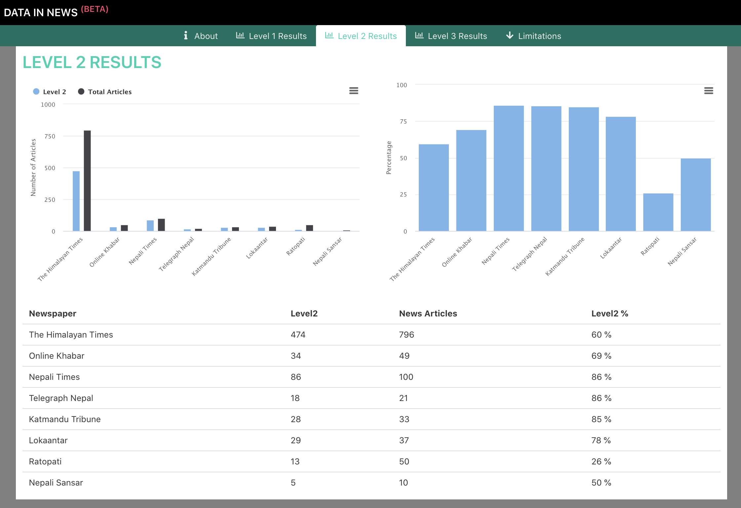Image resolution: width=741 pixels, height=508 pixels.
Task: Click the Lokaantar percentage bar
Action: [621, 174]
